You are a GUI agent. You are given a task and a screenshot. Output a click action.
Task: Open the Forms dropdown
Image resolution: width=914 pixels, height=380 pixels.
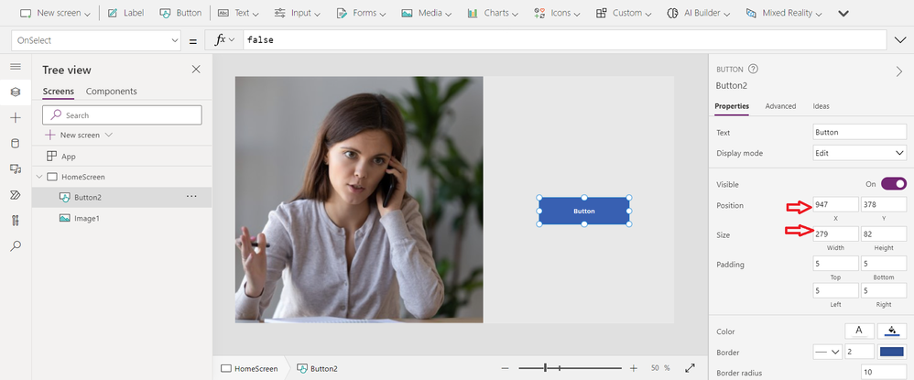click(361, 13)
